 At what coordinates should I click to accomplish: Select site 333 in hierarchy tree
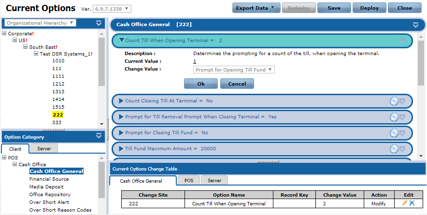(x=57, y=122)
